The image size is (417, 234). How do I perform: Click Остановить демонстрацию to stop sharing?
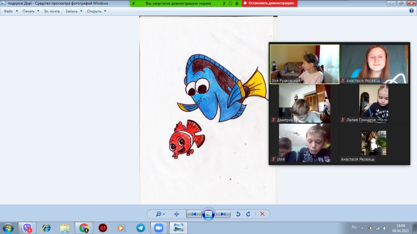pyautogui.click(x=269, y=3)
